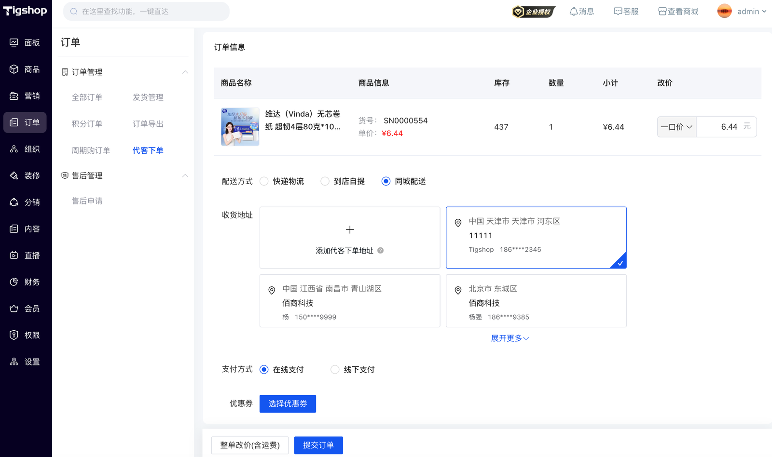The height and width of the screenshot is (457, 772).
Task: Select the 快递物流 delivery radio button
Action: (264, 181)
